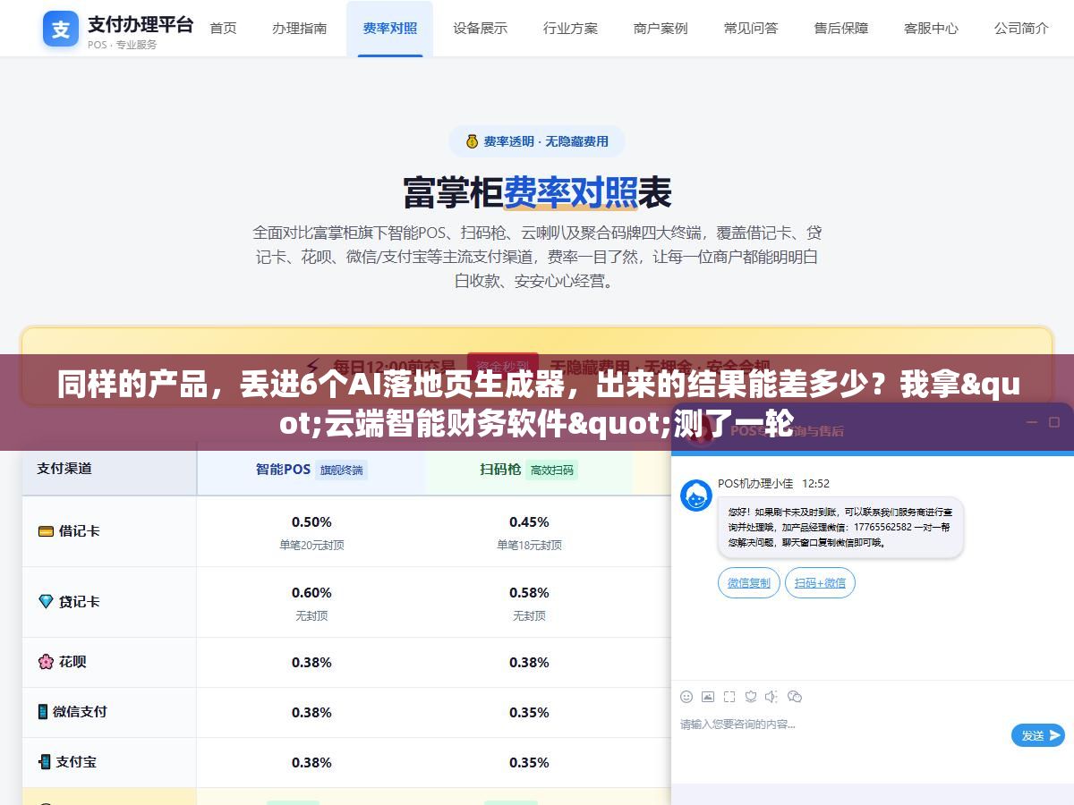Toggle the chat sound speaker icon
The image size is (1074, 805).
pos(772,697)
